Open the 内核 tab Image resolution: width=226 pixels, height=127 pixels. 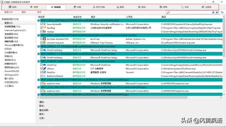click(77, 7)
